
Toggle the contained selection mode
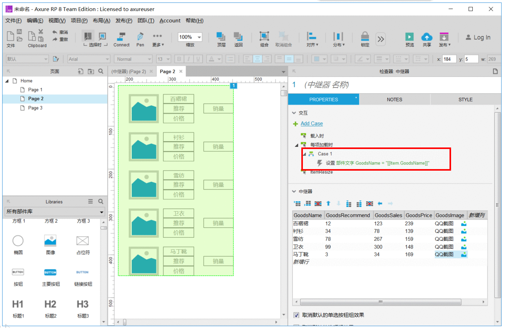tap(102, 36)
